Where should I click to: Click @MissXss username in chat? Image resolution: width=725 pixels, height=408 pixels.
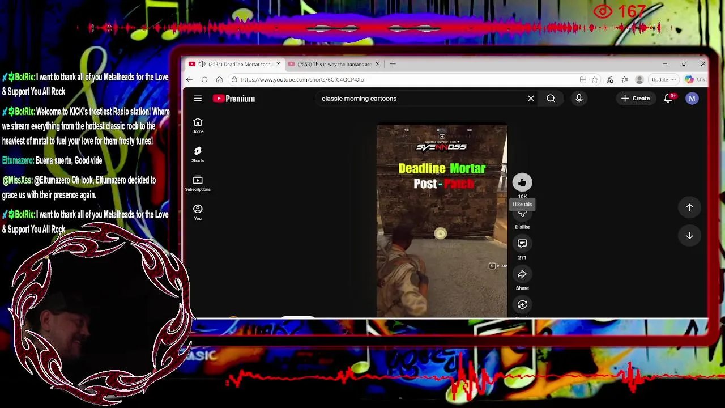tap(17, 180)
